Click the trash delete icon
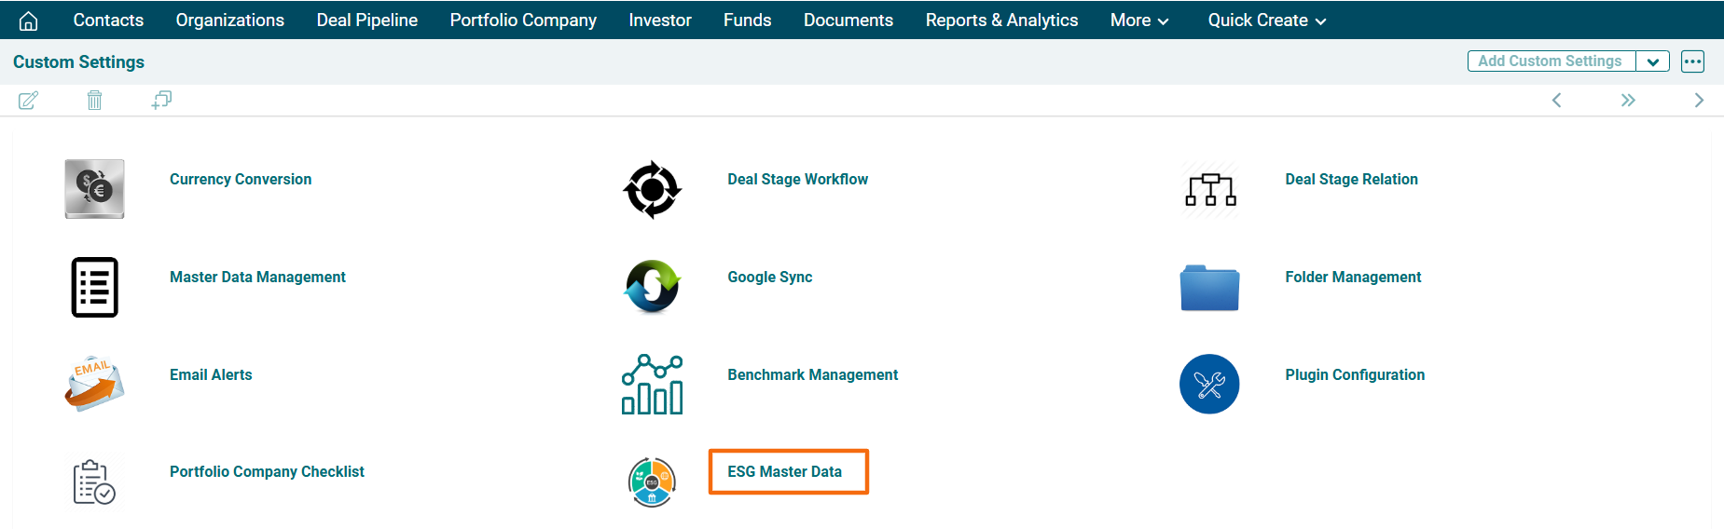Screen dimensions: 1724x529 [94, 101]
